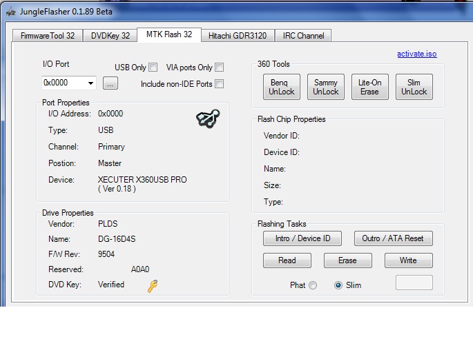The width and height of the screenshot is (473, 339).
Task: Go to the Hitachi GDR3120 tab
Action: 238,36
